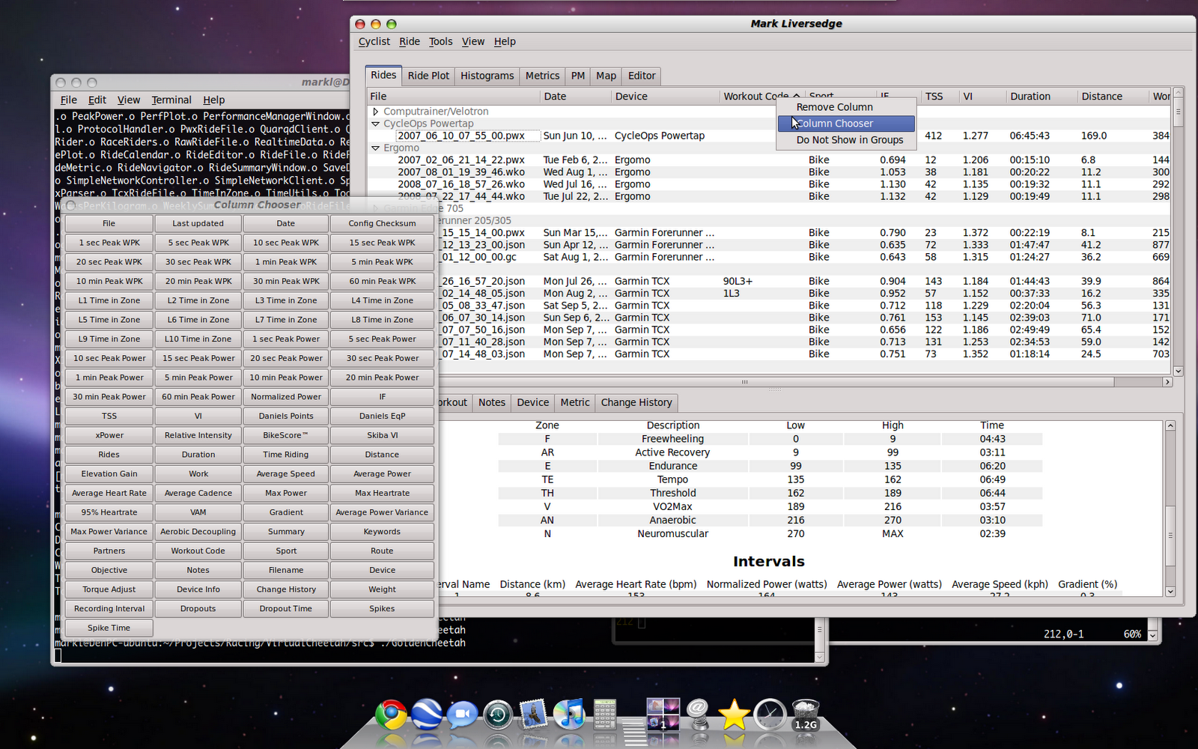Viewport: 1198px width, 749px height.
Task: Click the 1 sec Peak WPK button
Action: tap(109, 243)
